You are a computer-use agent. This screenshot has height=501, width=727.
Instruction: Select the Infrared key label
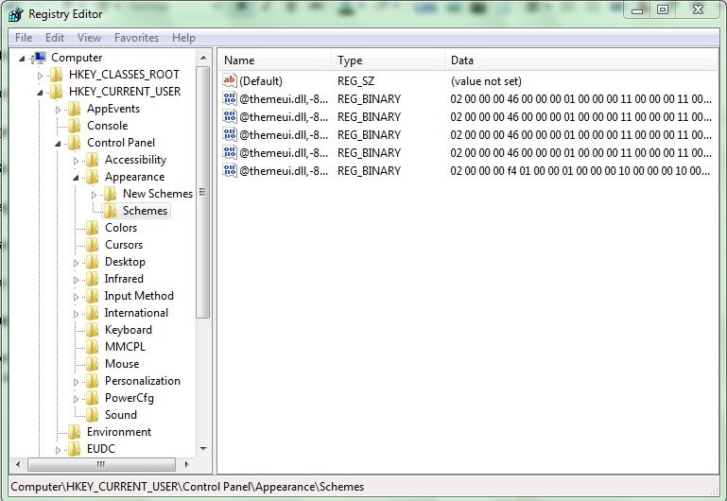124,279
